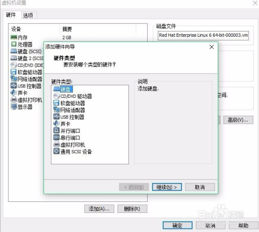Screen dimensions: 259x232
Task: Click the CD/DVD (IDE) disc icon in device list
Action: coord(14,65)
